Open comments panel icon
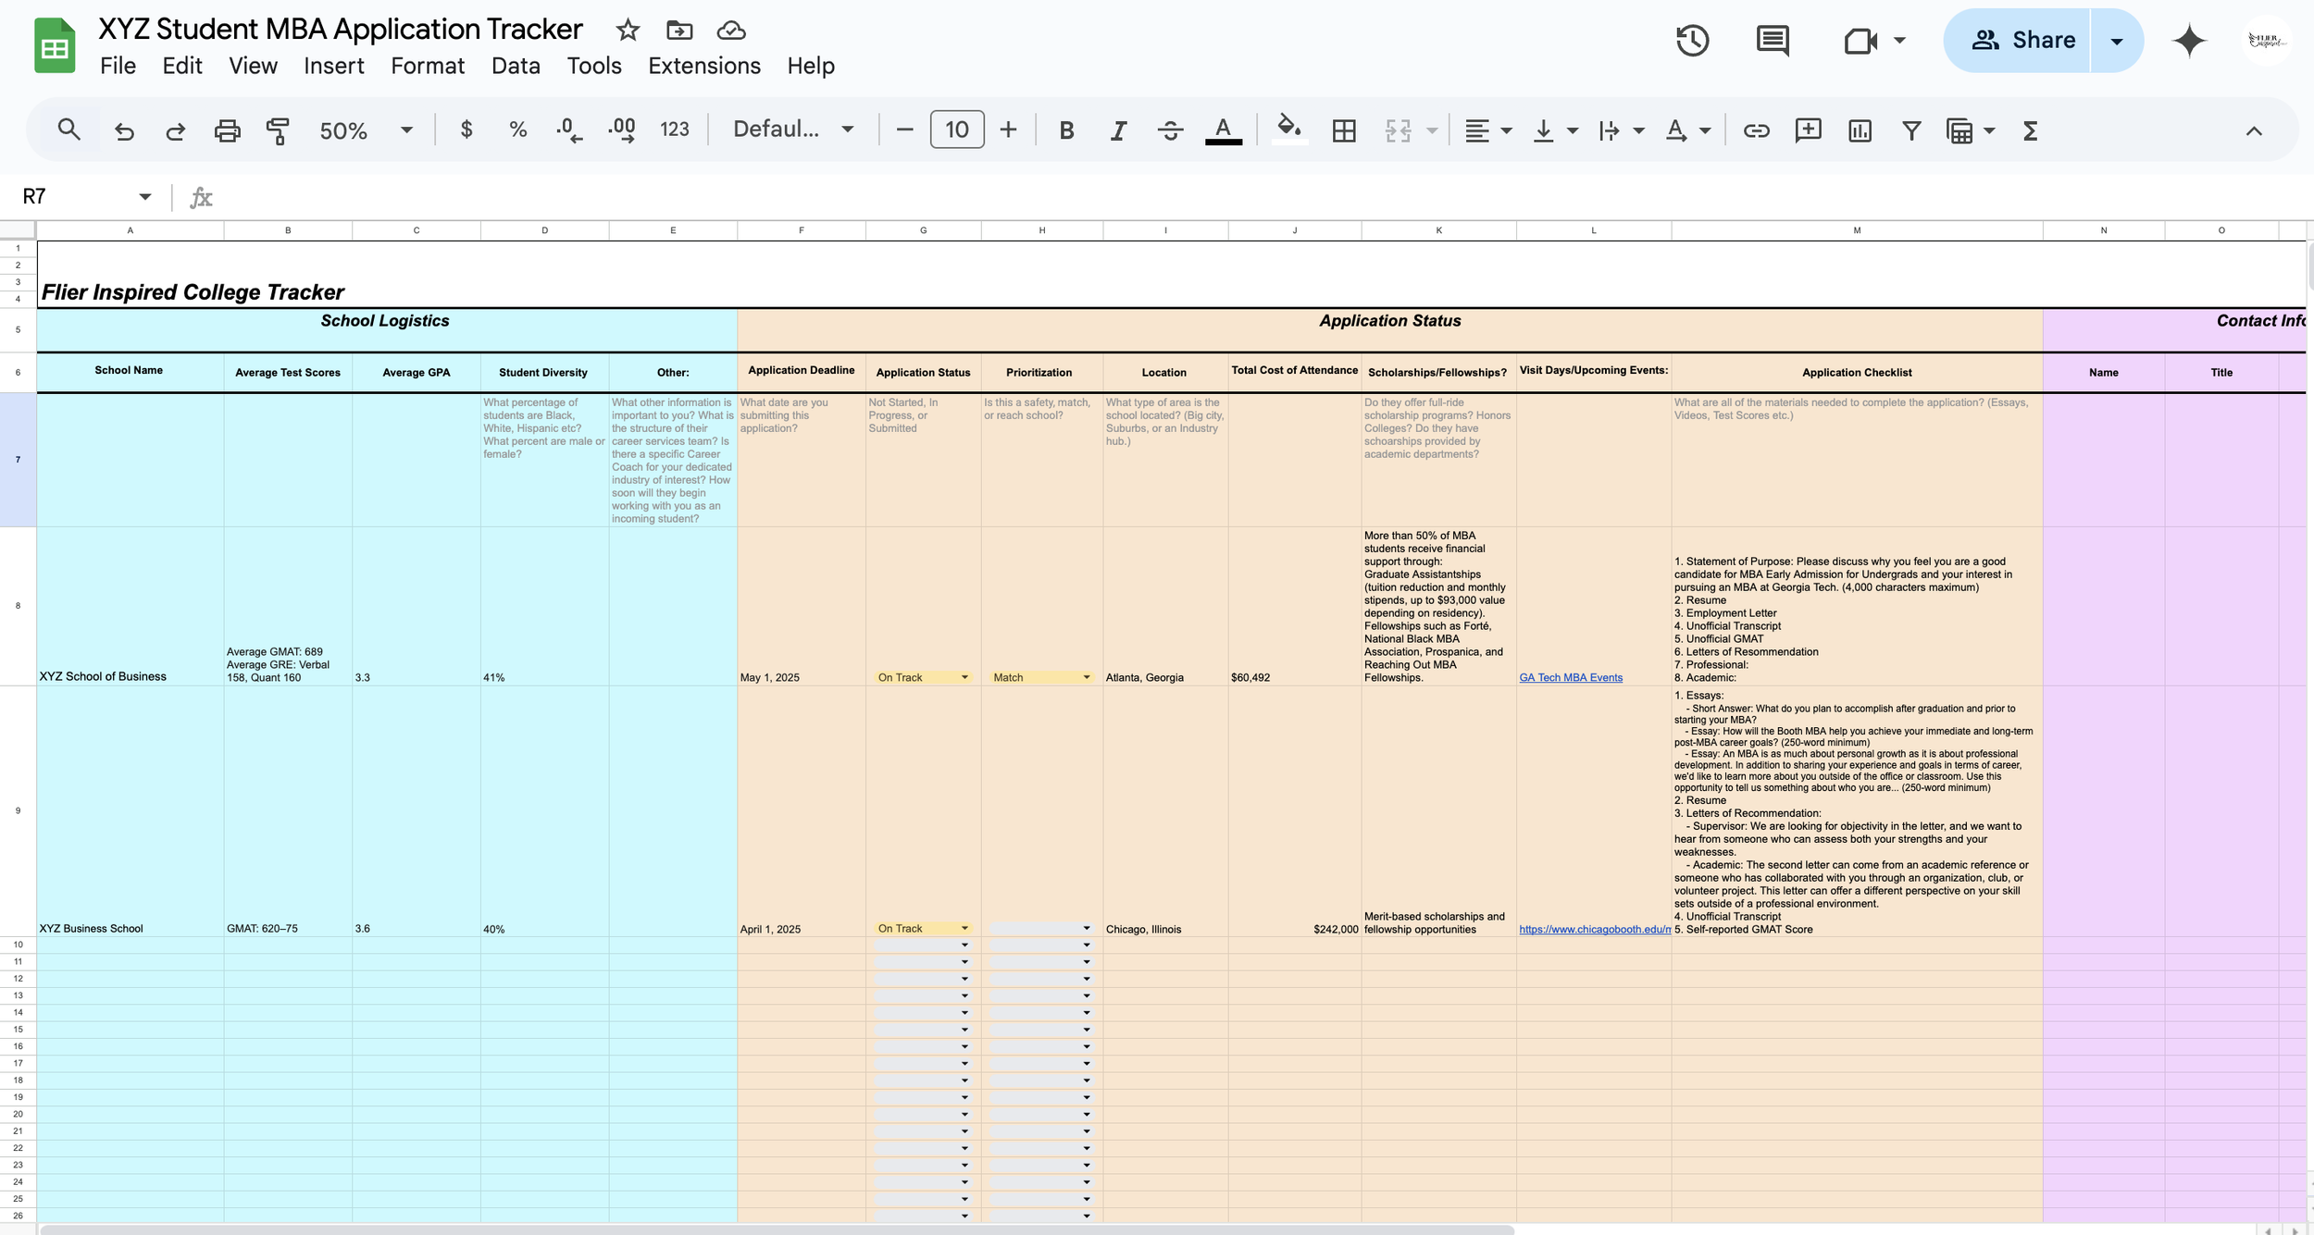The image size is (2314, 1235). click(x=1773, y=41)
